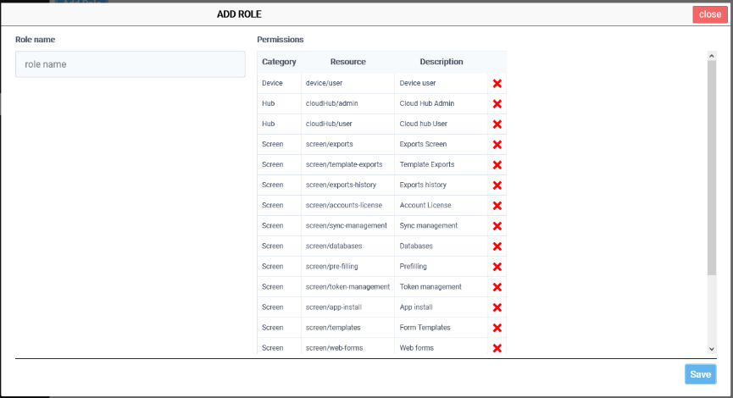733x398 pixels.
Task: Click the Cloud hub User description
Action: [424, 124]
